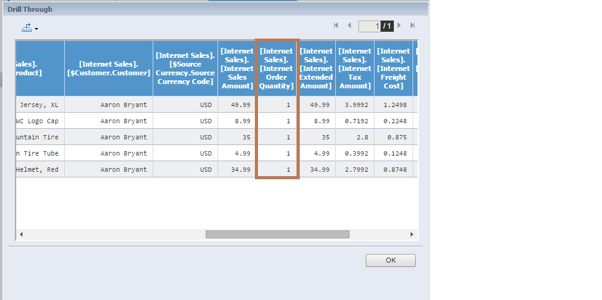The width and height of the screenshot is (602, 300).
Task: Go to the next page
Action: coord(399,26)
